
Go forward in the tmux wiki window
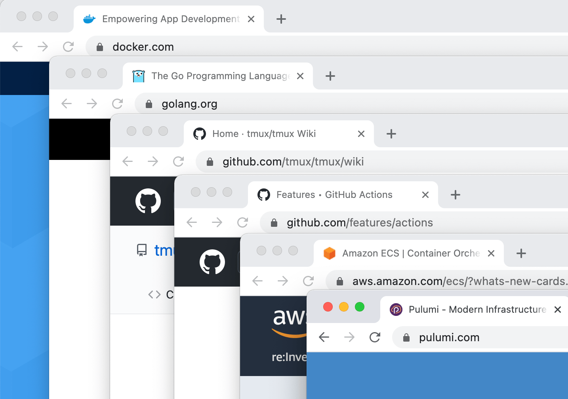pos(153,161)
